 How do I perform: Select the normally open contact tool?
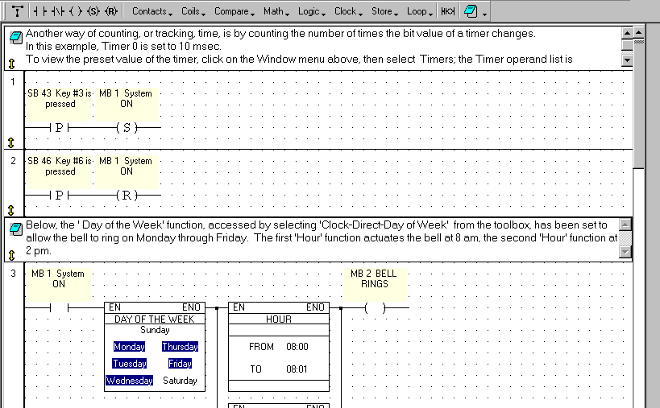(x=39, y=11)
